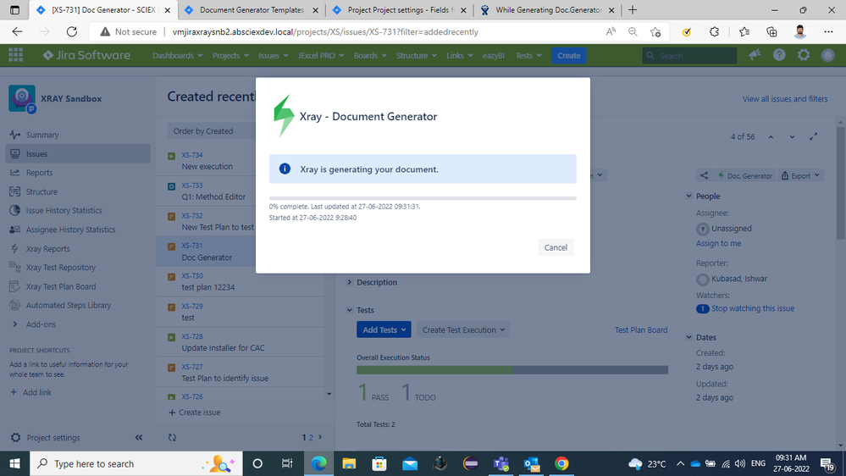Open the Export dropdown
Viewport: 846px width, 476px height.
800,175
